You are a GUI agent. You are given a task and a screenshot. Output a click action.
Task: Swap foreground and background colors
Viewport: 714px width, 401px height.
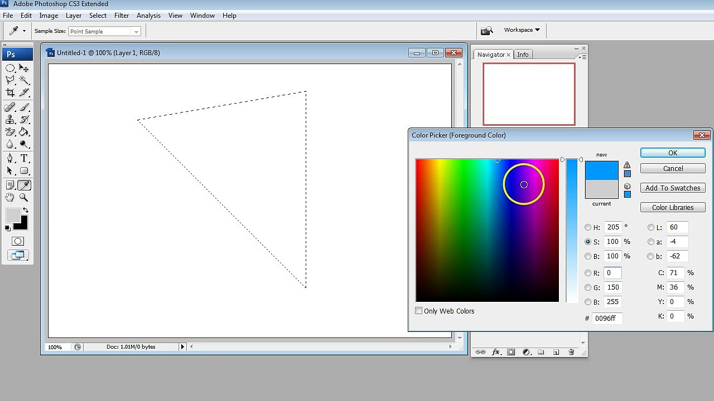point(25,211)
